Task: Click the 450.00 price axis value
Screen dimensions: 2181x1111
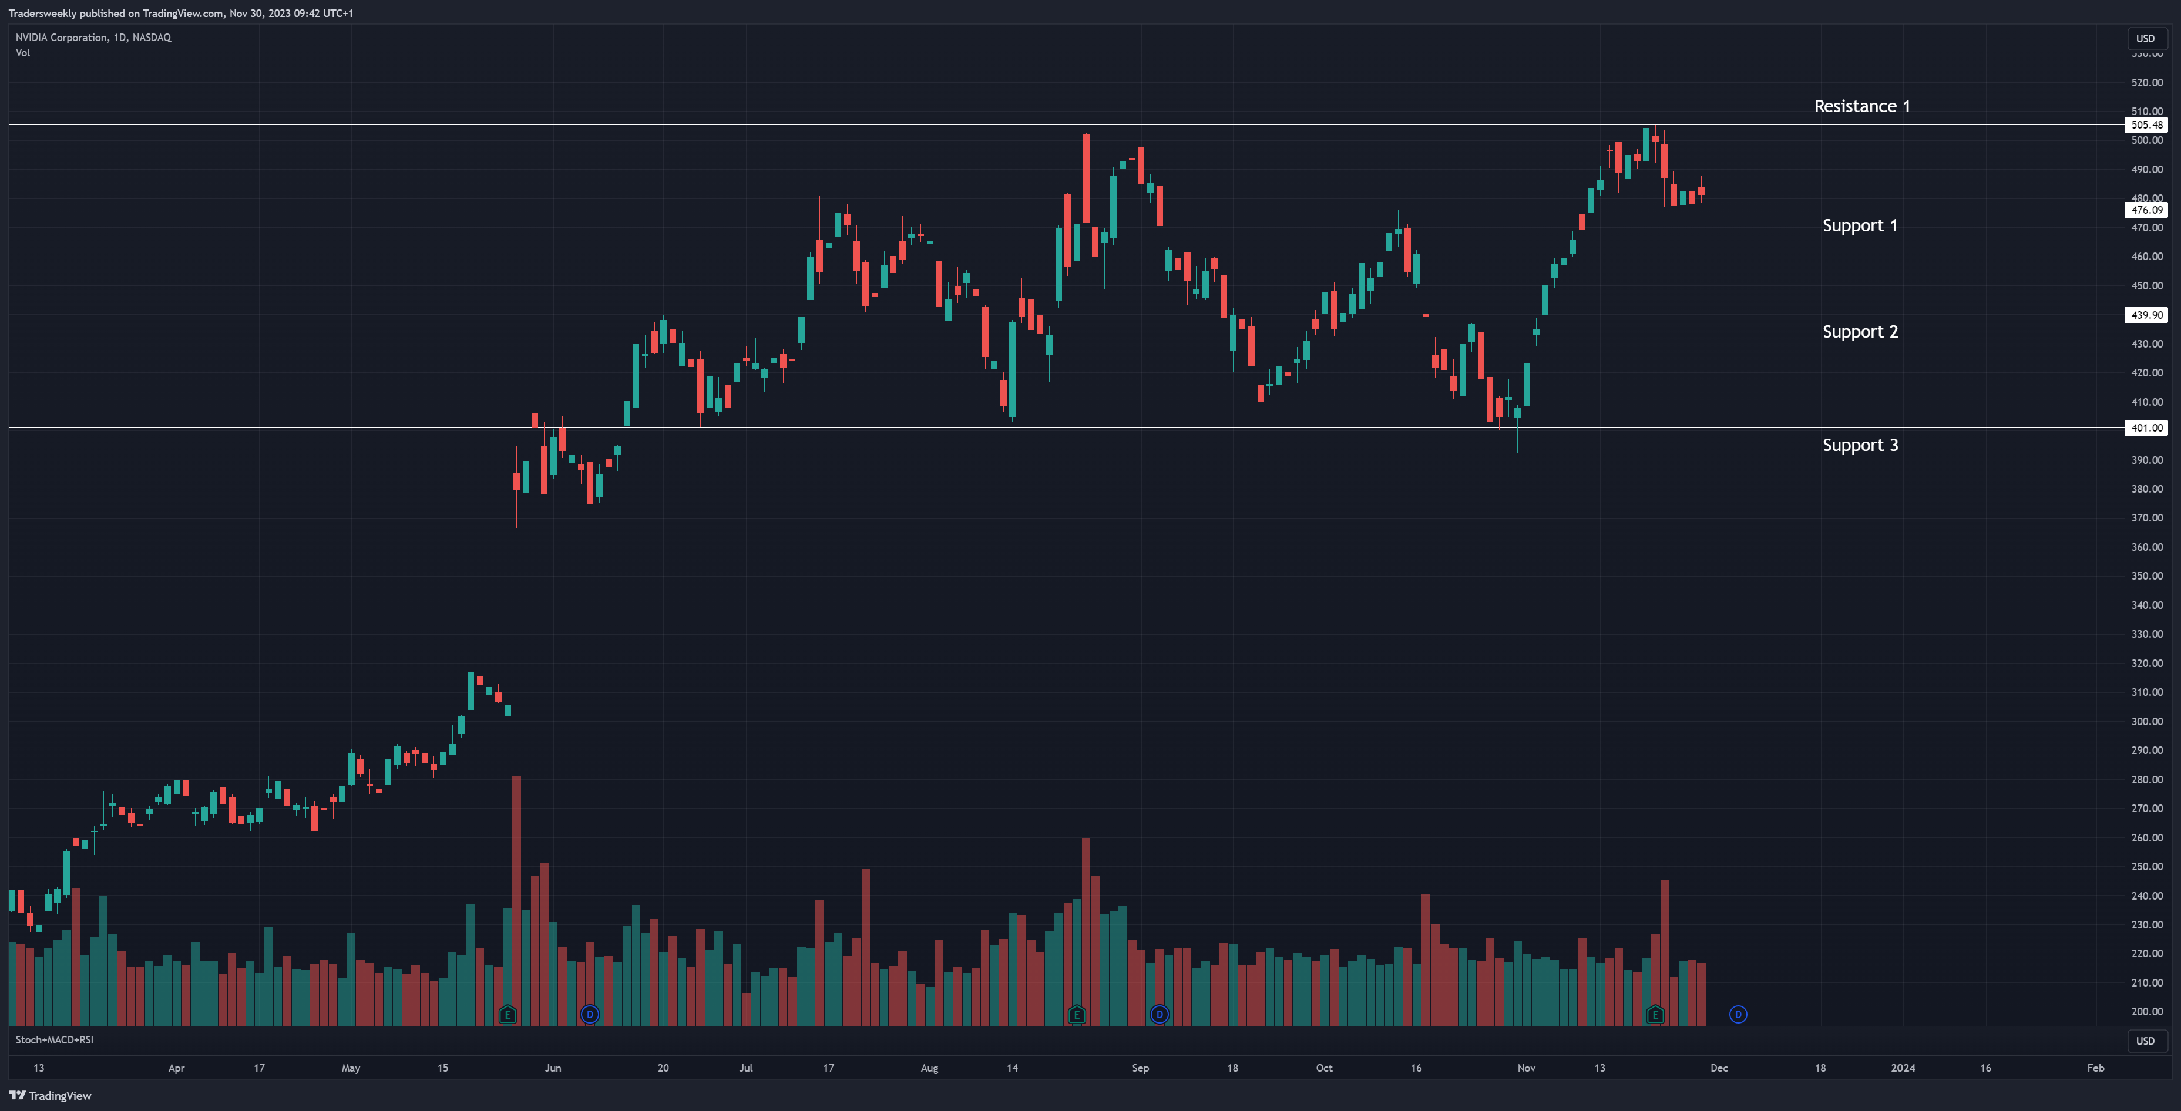Action: 2146,285
